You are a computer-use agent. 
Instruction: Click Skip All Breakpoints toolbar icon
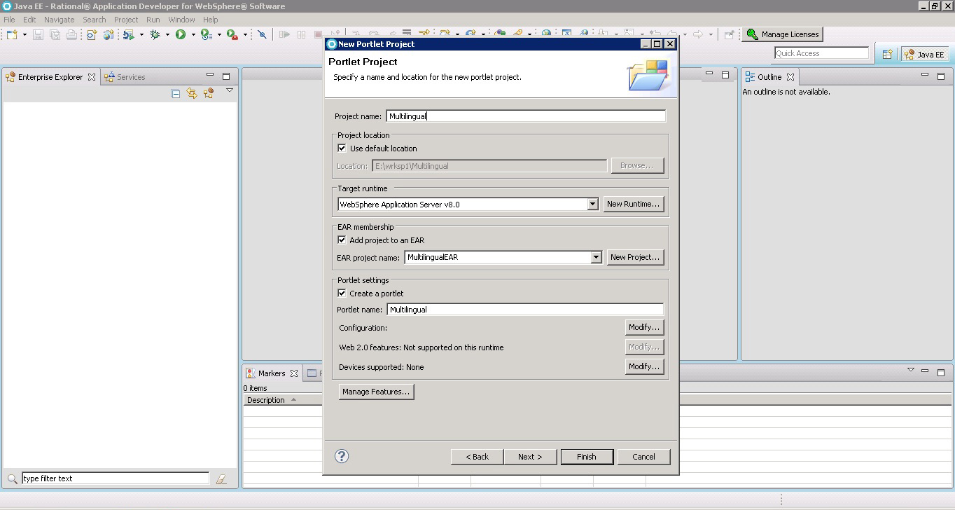[x=262, y=34]
